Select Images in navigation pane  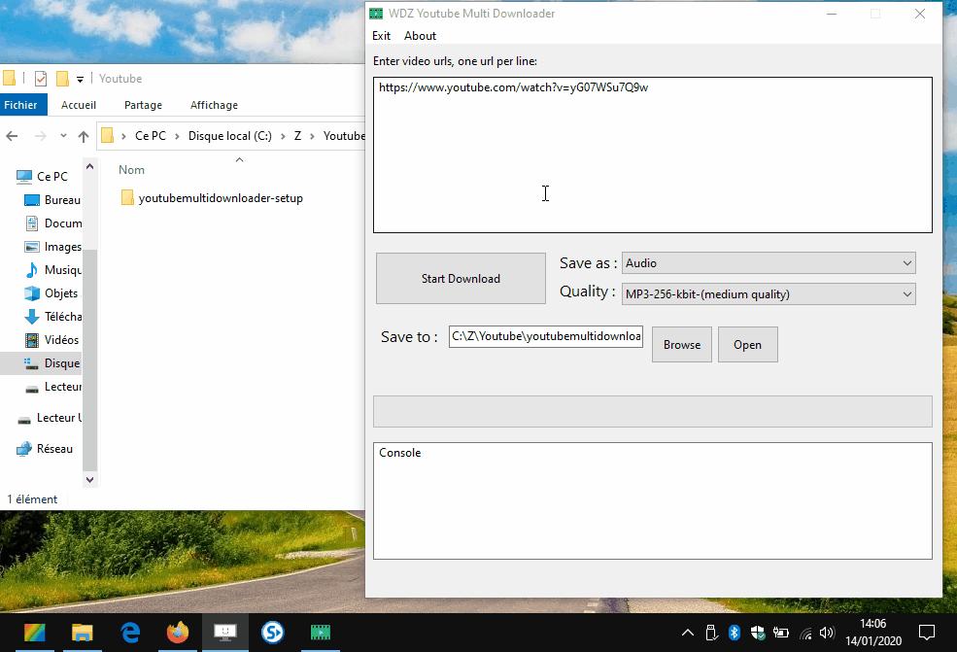pos(51,247)
